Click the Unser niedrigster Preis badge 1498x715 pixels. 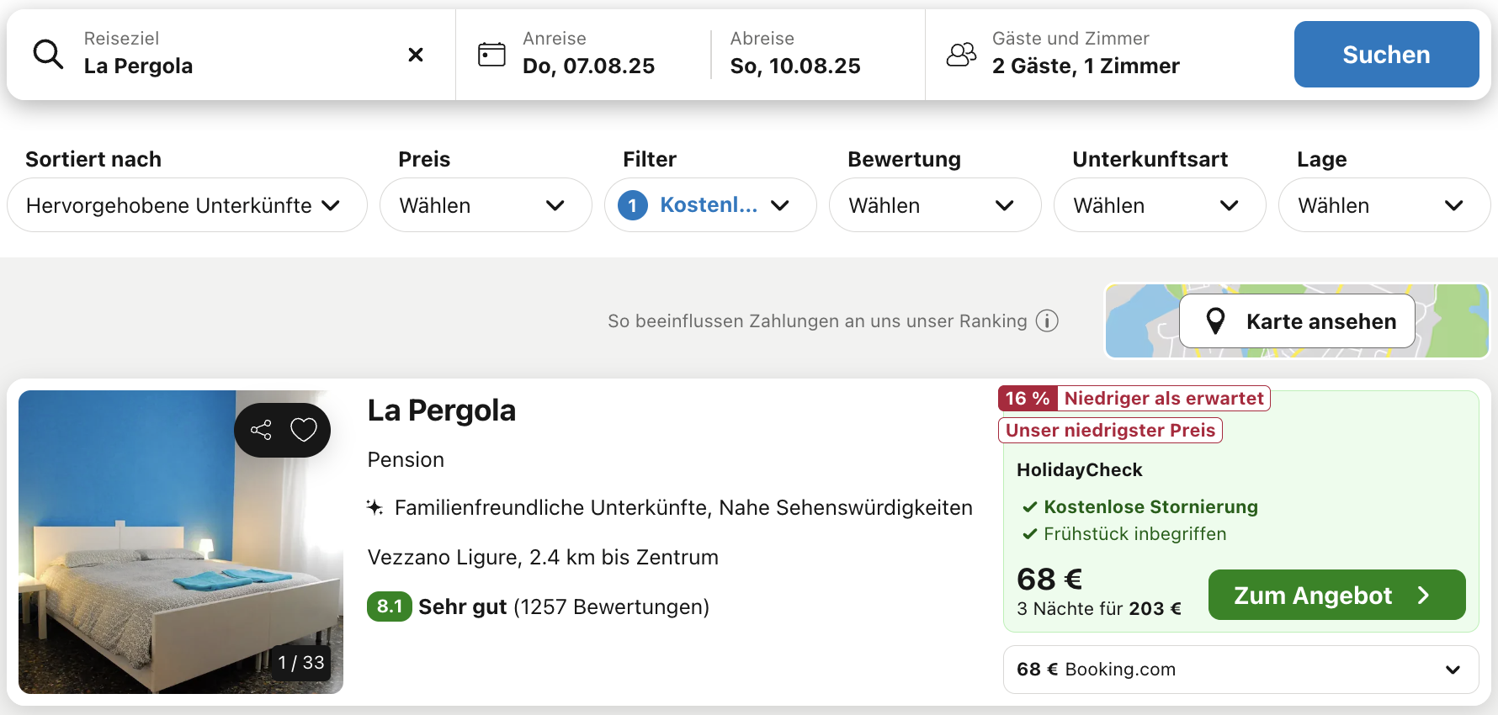point(1110,431)
